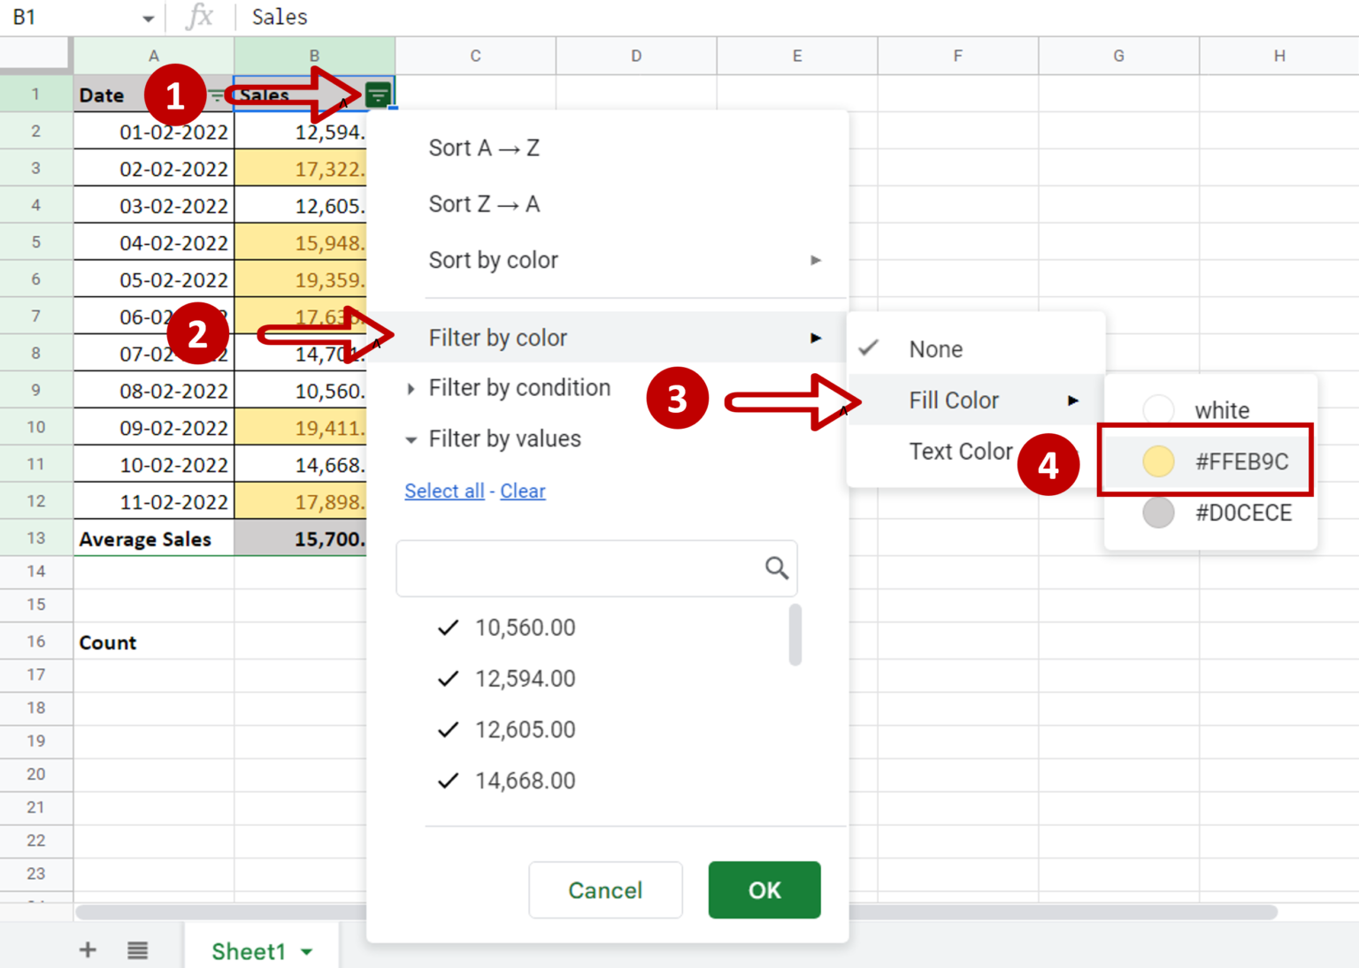The height and width of the screenshot is (968, 1359).
Task: Uncheck the 10,560.00 filter value
Action: [x=448, y=628]
